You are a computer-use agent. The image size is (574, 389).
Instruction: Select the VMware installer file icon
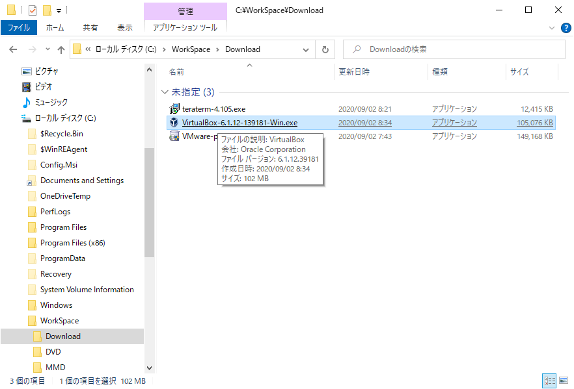point(174,136)
